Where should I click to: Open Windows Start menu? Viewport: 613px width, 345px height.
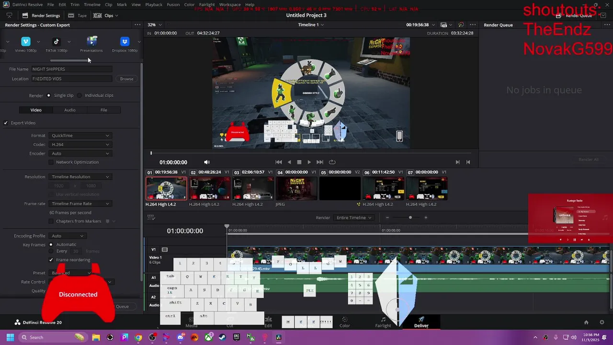tap(10, 337)
